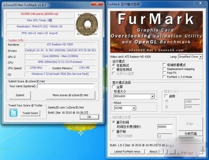The height and width of the screenshot is (160, 209).
Task: Click Video card: ATI Radeon HD 4200 text
Action: click(x=130, y=57)
